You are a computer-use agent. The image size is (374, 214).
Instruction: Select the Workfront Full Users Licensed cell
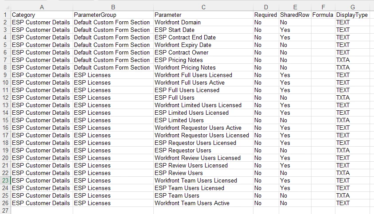pyautogui.click(x=203, y=75)
